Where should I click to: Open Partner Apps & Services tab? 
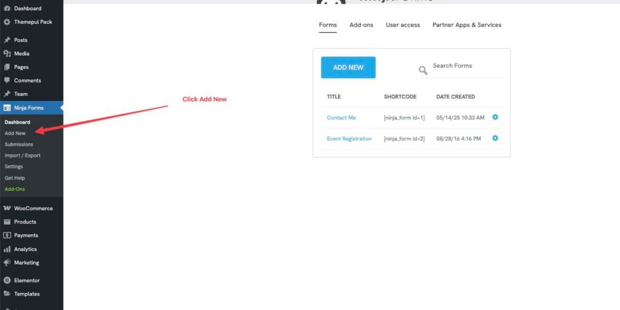tap(467, 25)
